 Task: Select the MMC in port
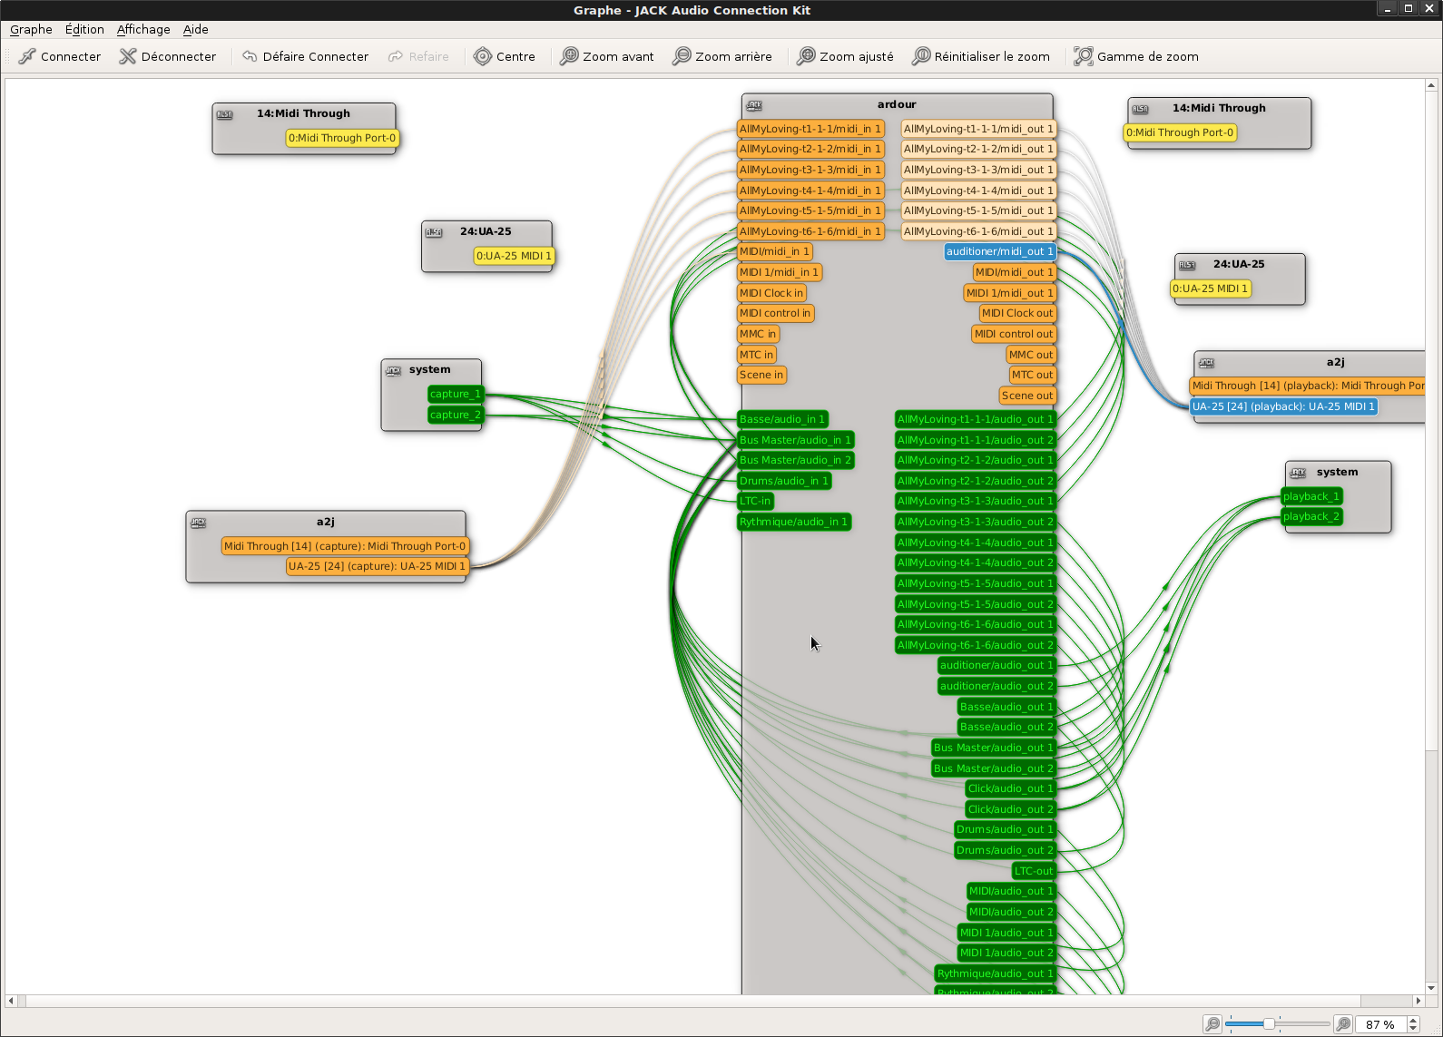[x=758, y=334]
